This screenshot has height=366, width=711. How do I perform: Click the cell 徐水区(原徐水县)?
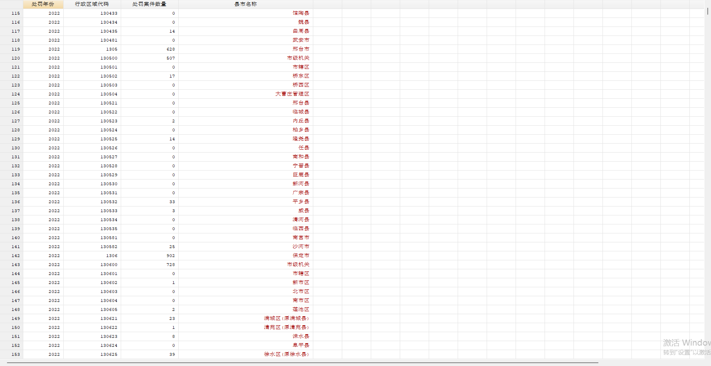246,355
